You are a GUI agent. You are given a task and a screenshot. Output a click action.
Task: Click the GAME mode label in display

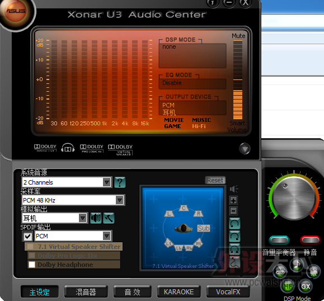[172, 126]
